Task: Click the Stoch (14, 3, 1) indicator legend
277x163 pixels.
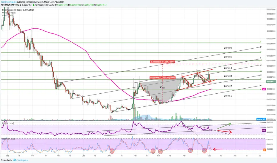Action: [x=8, y=139]
